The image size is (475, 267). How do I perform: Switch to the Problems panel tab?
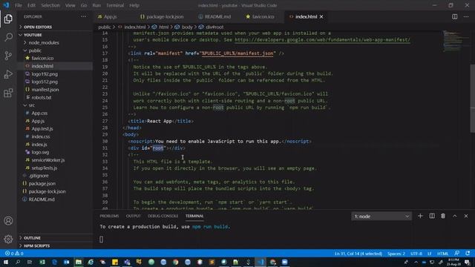[109, 216]
